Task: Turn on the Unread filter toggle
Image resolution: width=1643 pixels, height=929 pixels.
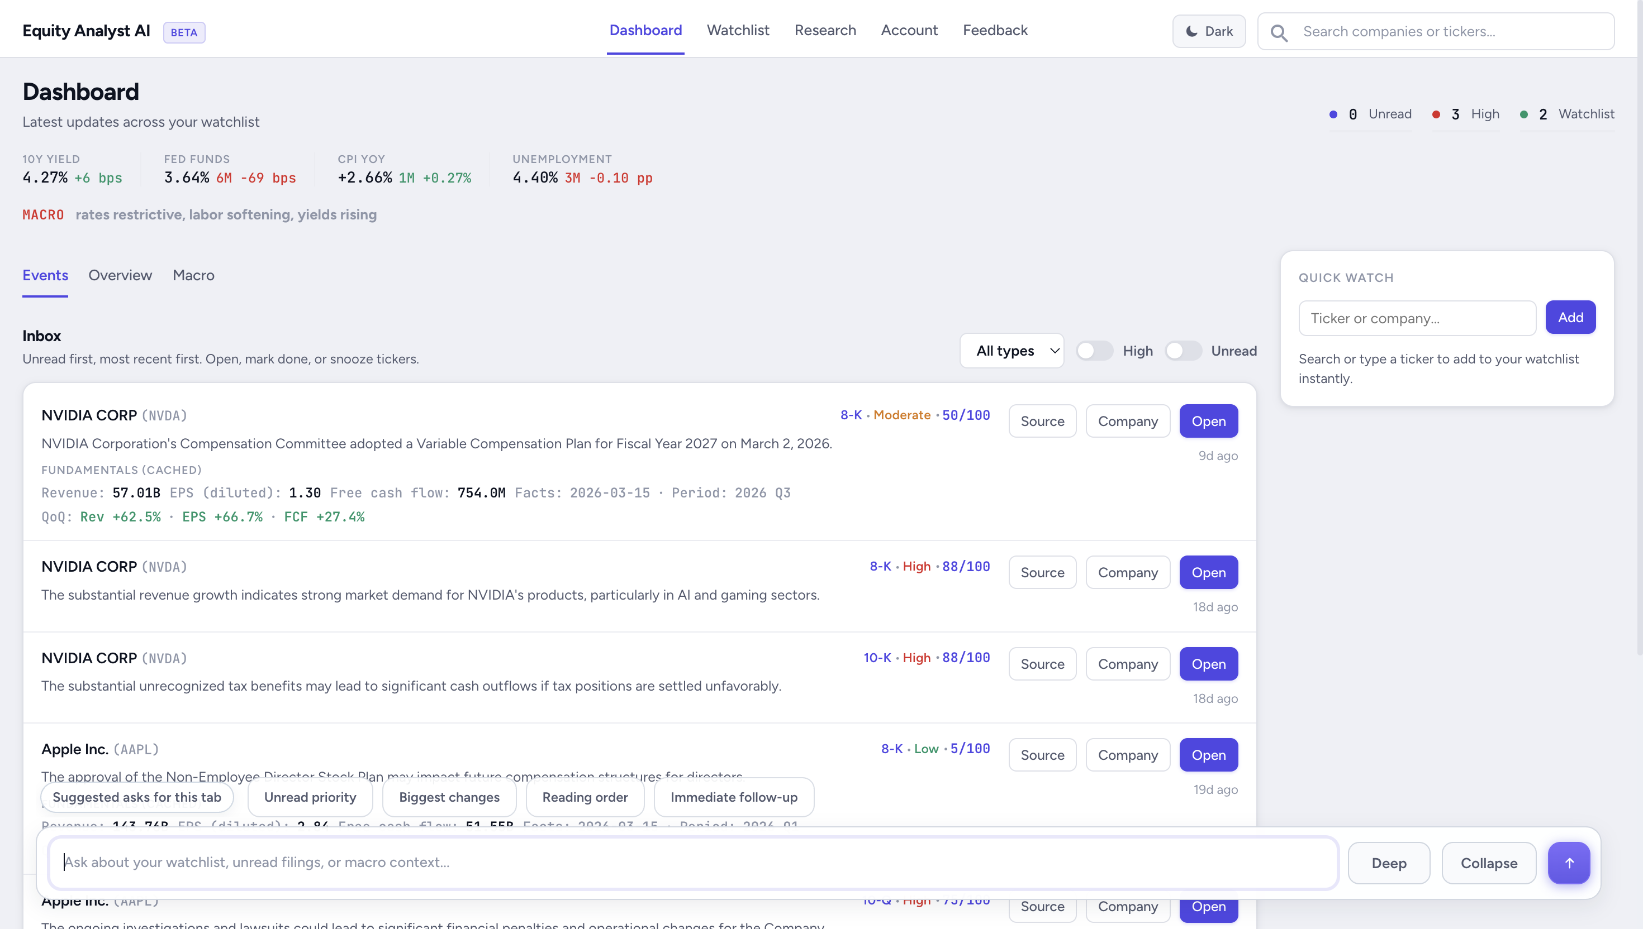Action: (x=1183, y=350)
